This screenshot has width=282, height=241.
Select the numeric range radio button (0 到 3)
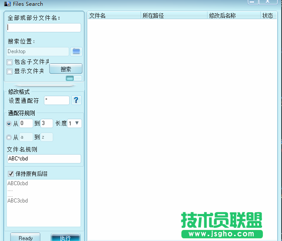pos(9,124)
